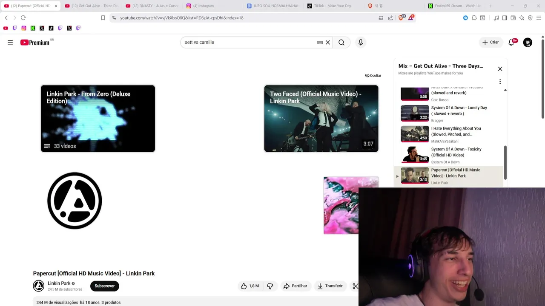Click '3 produtos' text under video
Viewport: 545px width, 306px height.
[111, 303]
